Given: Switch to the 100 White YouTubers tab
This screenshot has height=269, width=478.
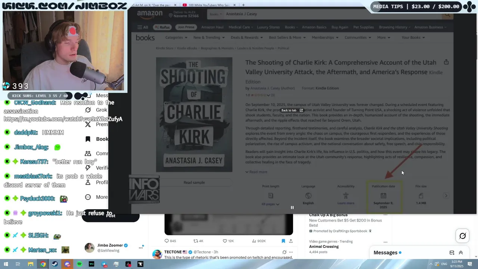Looking at the screenshot, I should pos(209,5).
